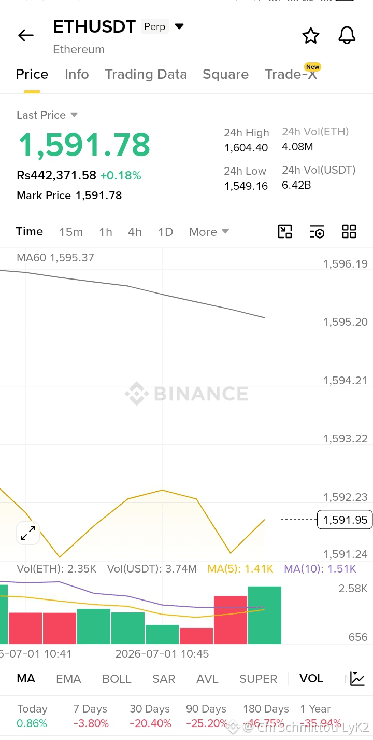Select the 15m timeframe
The width and height of the screenshot is (373, 740).
tap(71, 232)
